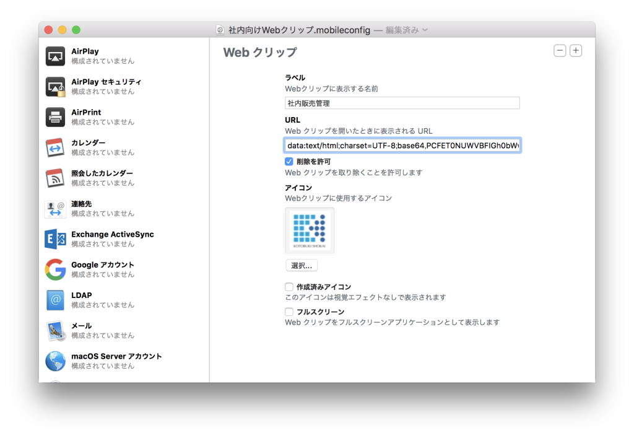Enable the フルスクリーン checkbox
This screenshot has height=438, width=634.
(289, 312)
